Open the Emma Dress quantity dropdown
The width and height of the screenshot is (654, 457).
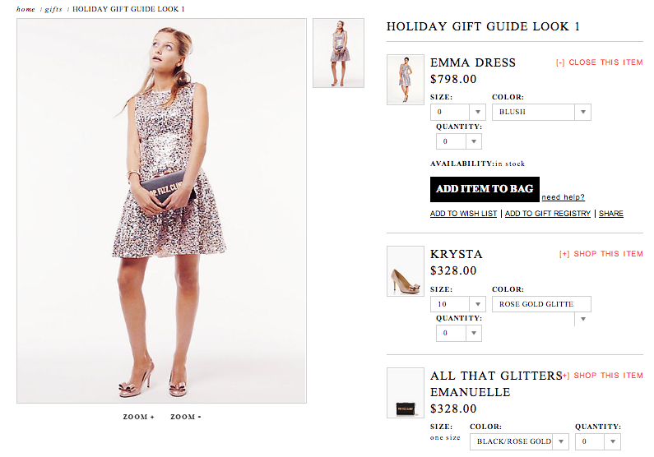459,141
